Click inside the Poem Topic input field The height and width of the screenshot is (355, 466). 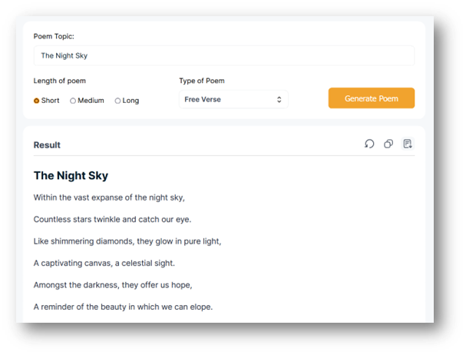tap(223, 55)
